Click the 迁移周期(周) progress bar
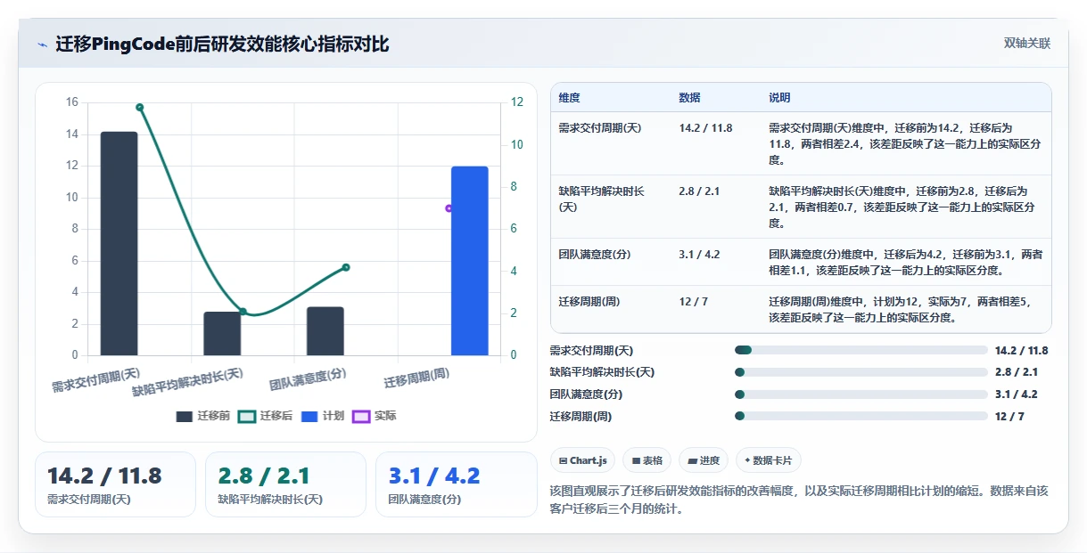Screen dimensions: 1087x553 [861, 416]
